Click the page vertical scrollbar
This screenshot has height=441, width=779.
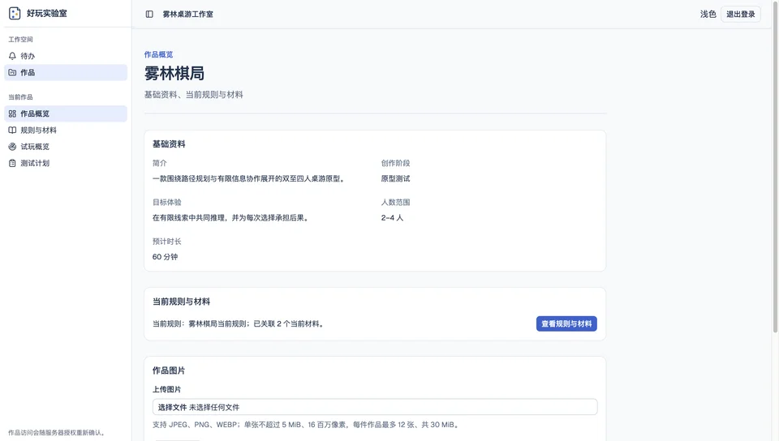(775, 169)
